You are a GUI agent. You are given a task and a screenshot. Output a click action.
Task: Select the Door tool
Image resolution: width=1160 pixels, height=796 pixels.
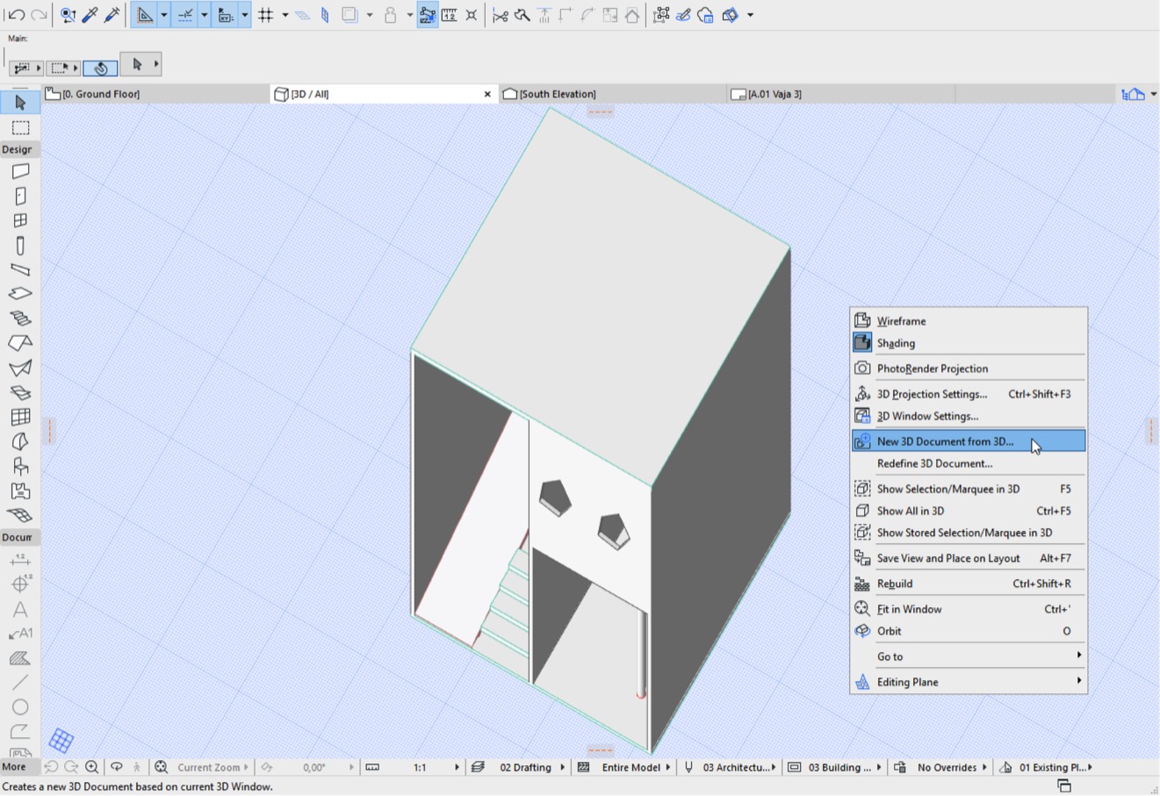tap(20, 196)
